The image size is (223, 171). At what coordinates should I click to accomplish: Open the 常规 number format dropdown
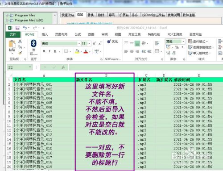[x=183, y=42]
